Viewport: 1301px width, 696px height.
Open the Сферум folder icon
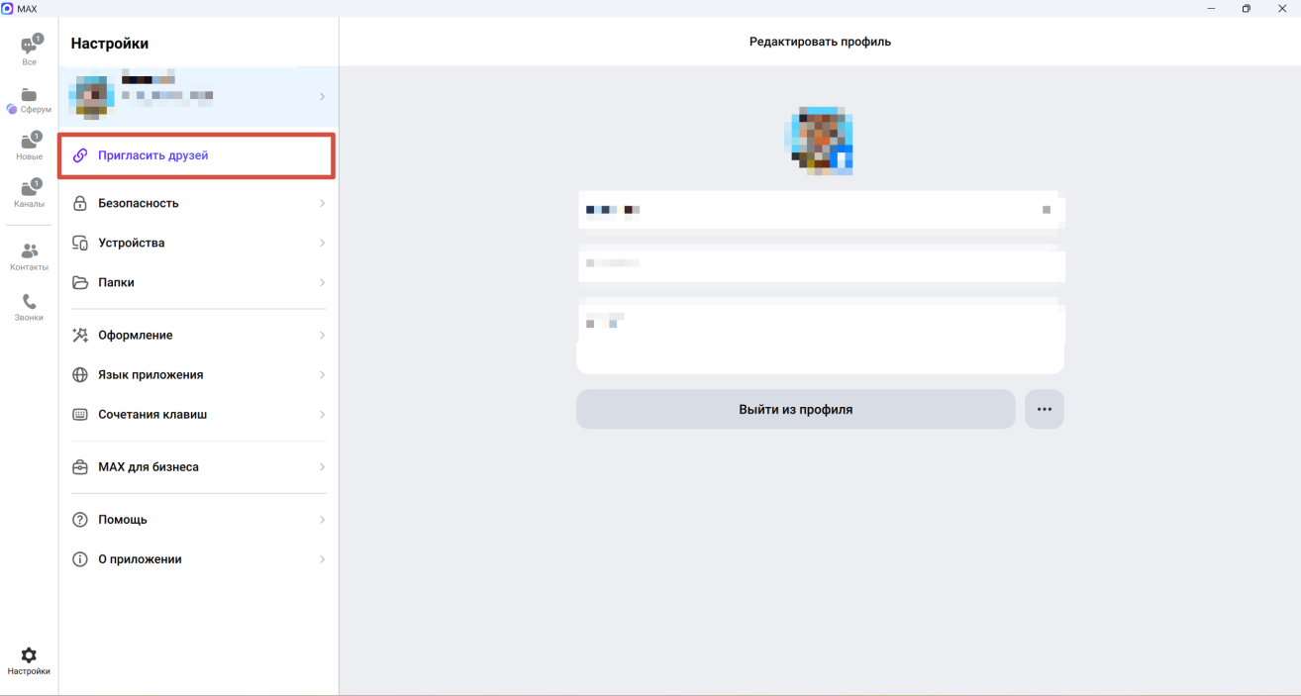coord(29,95)
